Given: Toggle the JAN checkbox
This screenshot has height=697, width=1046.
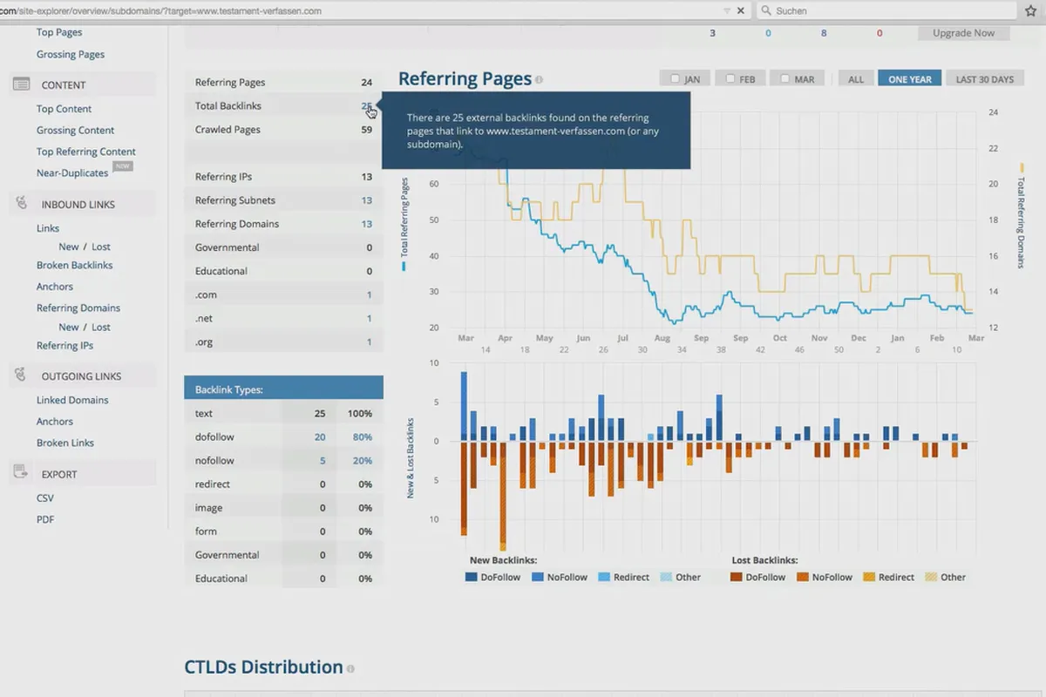Looking at the screenshot, I should [676, 78].
